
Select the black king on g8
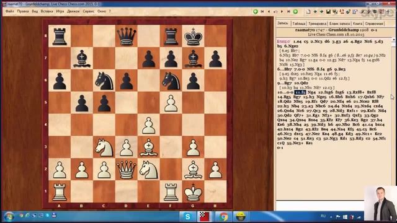[193, 36]
